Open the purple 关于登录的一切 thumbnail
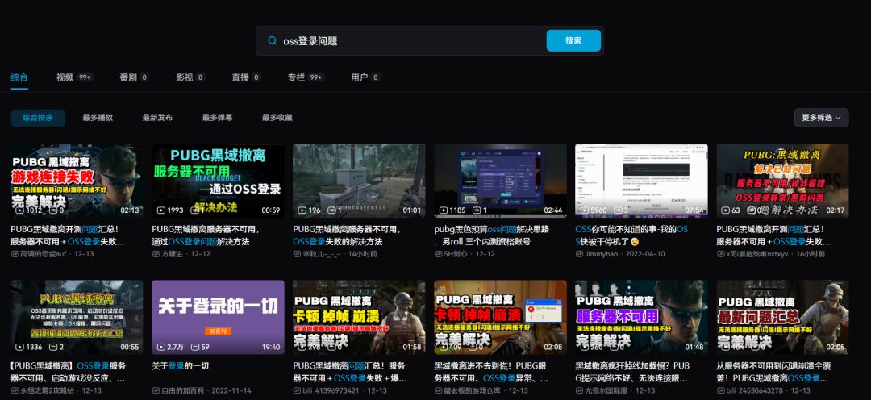The height and width of the screenshot is (400, 871). click(218, 317)
